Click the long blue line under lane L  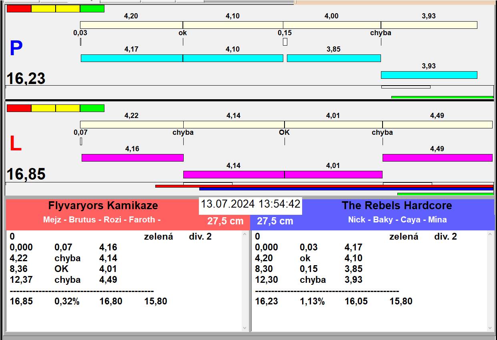[346, 189]
